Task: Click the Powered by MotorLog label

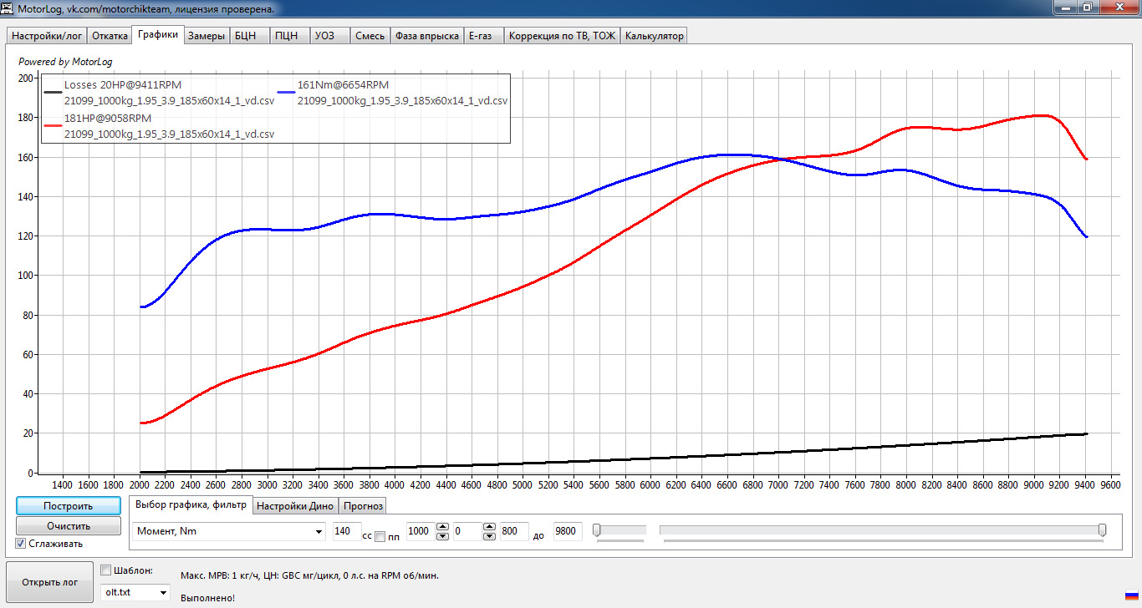Action: (x=65, y=61)
